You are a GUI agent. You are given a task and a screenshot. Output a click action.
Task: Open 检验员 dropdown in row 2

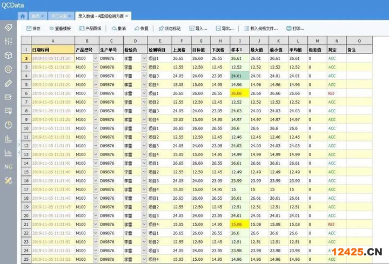tap(144, 58)
